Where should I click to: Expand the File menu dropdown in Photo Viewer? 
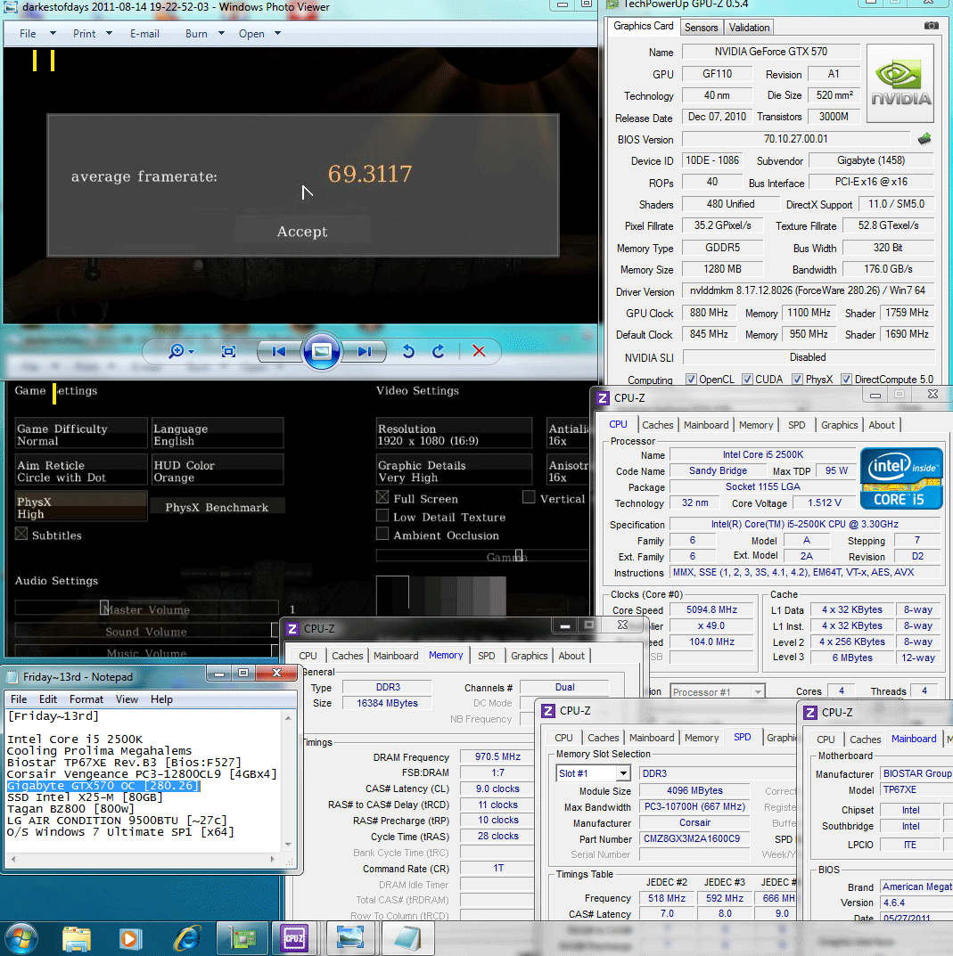(x=53, y=34)
